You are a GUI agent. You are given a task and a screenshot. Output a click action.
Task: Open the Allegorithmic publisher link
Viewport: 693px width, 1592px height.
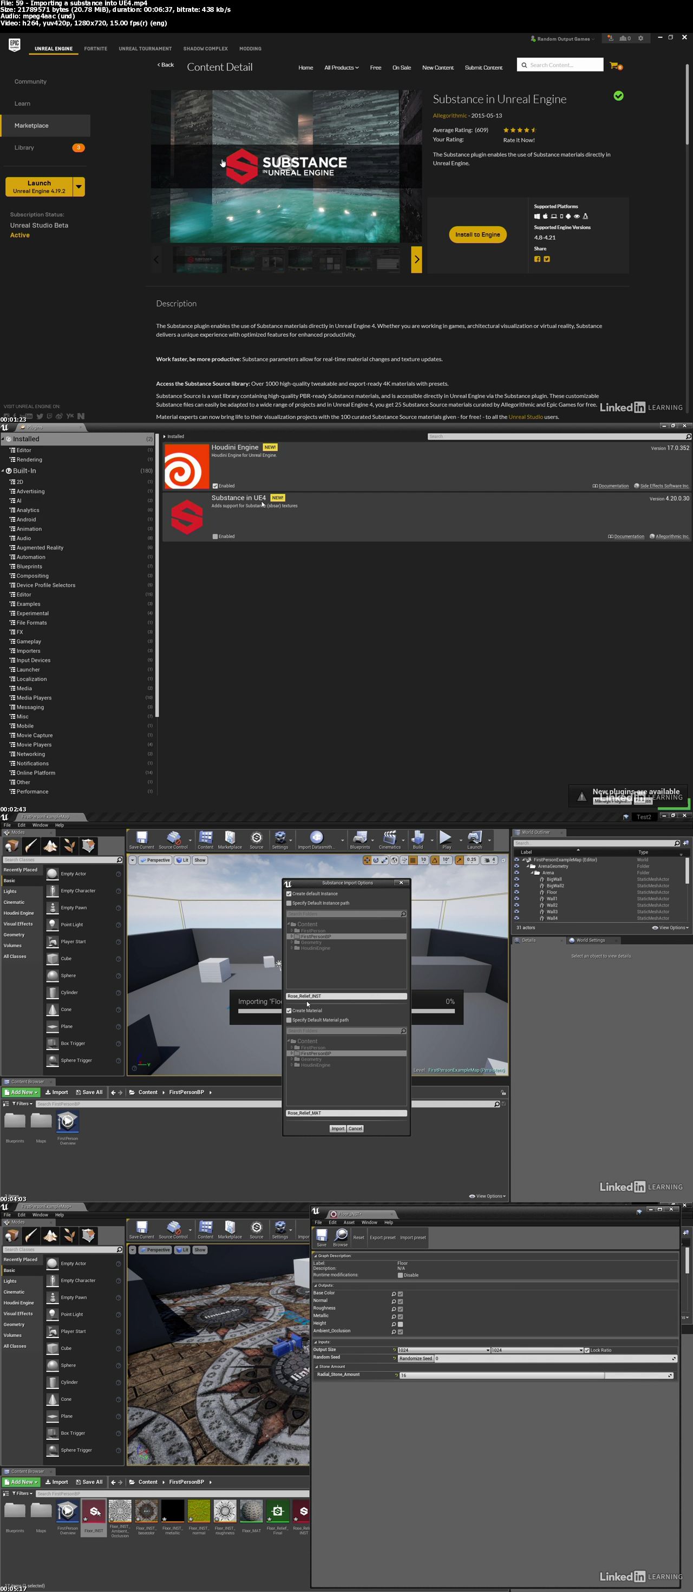point(449,115)
